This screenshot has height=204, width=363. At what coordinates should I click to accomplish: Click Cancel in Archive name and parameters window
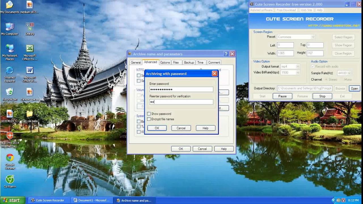coord(202,149)
